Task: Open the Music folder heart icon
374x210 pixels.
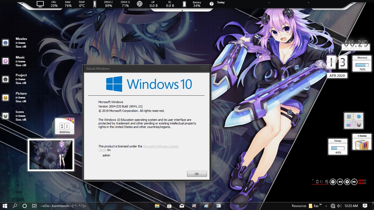Action: [x=5, y=61]
